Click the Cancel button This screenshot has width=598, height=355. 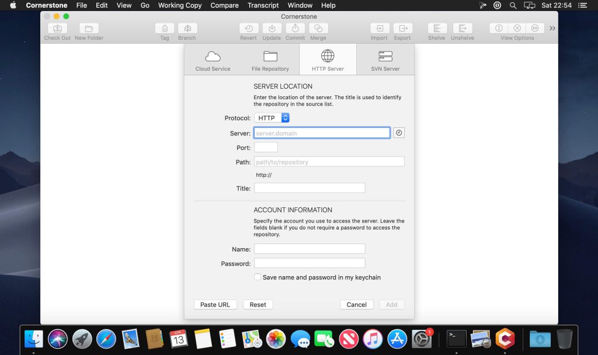coord(356,304)
